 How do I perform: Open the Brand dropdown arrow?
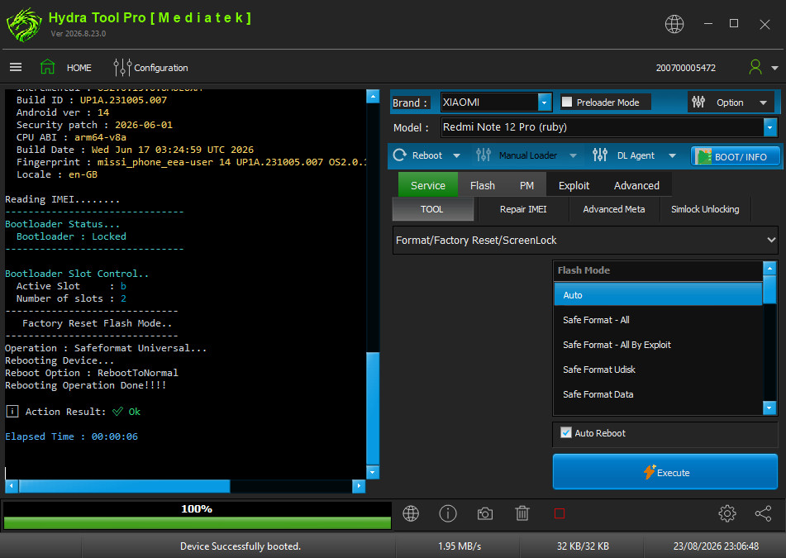(545, 103)
